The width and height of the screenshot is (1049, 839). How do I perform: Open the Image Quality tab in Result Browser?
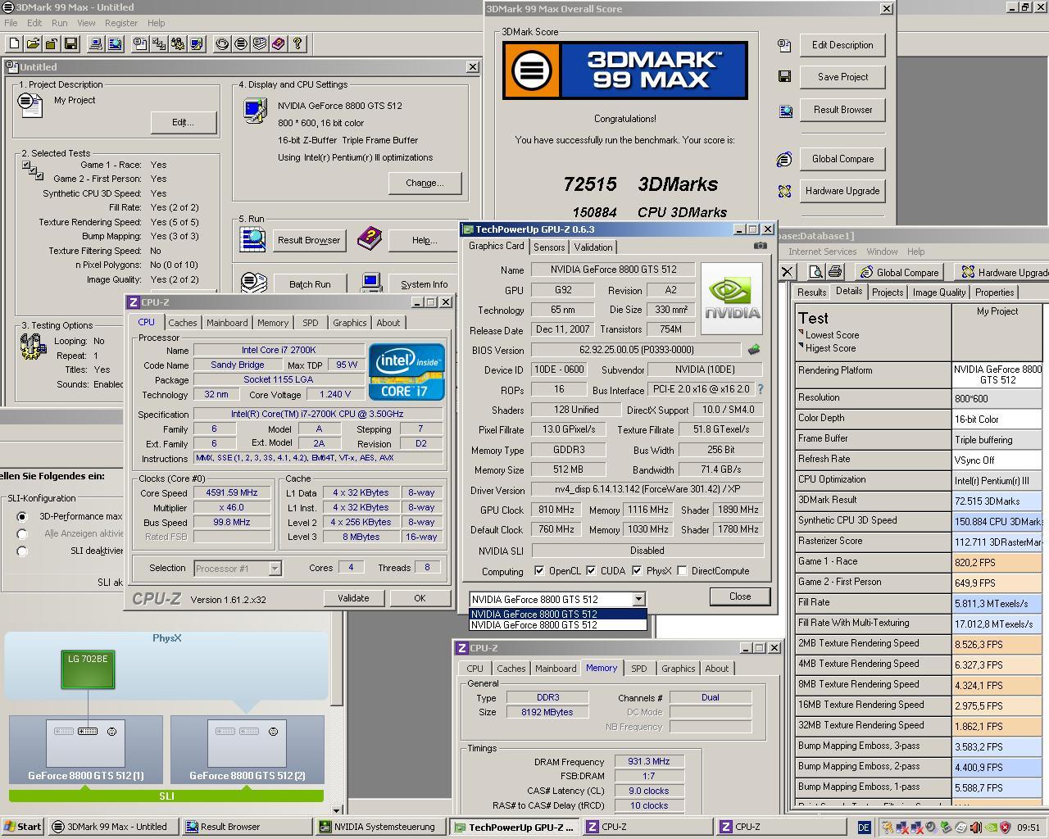tap(938, 293)
